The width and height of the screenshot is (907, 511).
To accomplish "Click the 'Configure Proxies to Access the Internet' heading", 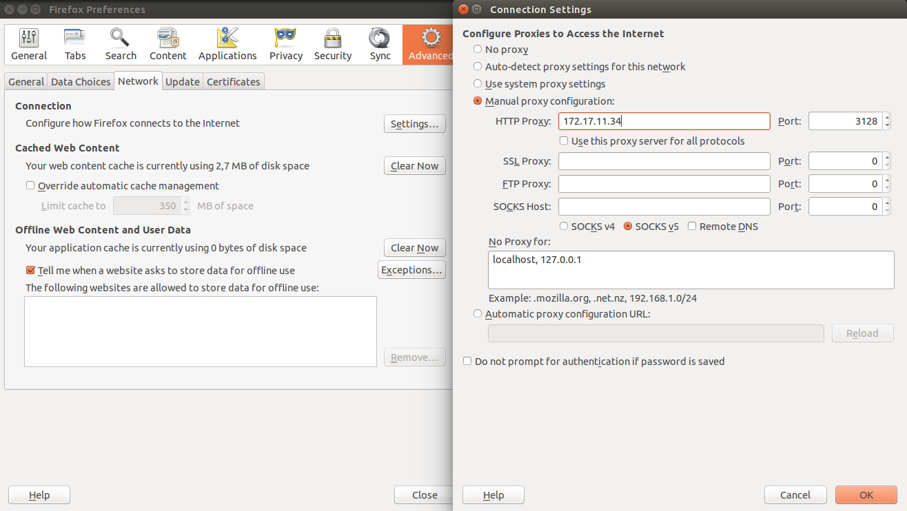I will click(563, 33).
